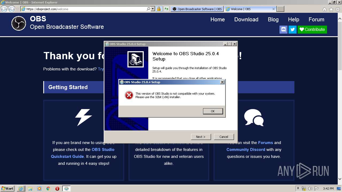Click the lightning bolt Getting Started icon

tap(84, 117)
